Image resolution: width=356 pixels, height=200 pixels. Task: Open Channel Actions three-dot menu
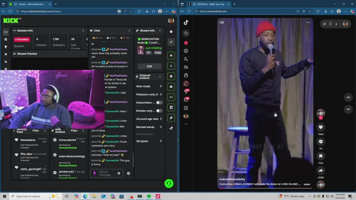160,77
